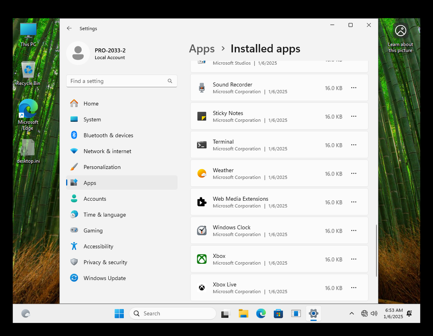Click Learn about this picture icon
This screenshot has width=433, height=336.
coord(401,38)
